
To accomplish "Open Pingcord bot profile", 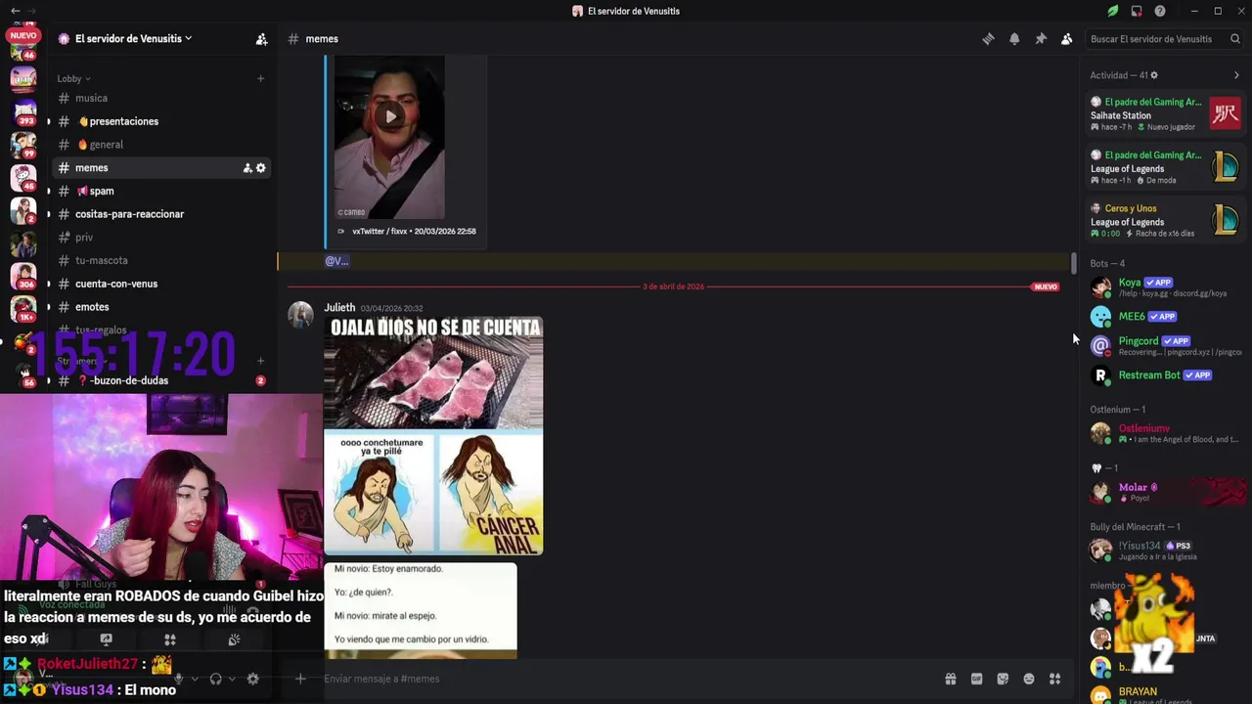I will point(1165,346).
